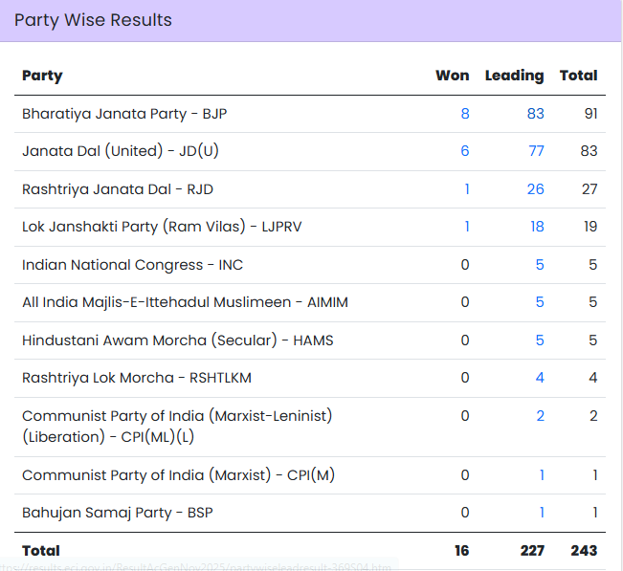623x571 pixels.
Task: Open BJP won count link 8
Action: 465,114
